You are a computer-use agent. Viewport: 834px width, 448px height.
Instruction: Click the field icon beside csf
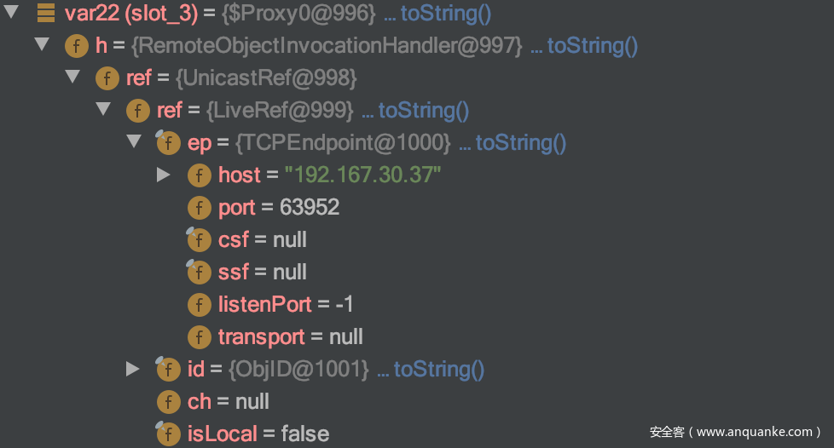pyautogui.click(x=199, y=240)
